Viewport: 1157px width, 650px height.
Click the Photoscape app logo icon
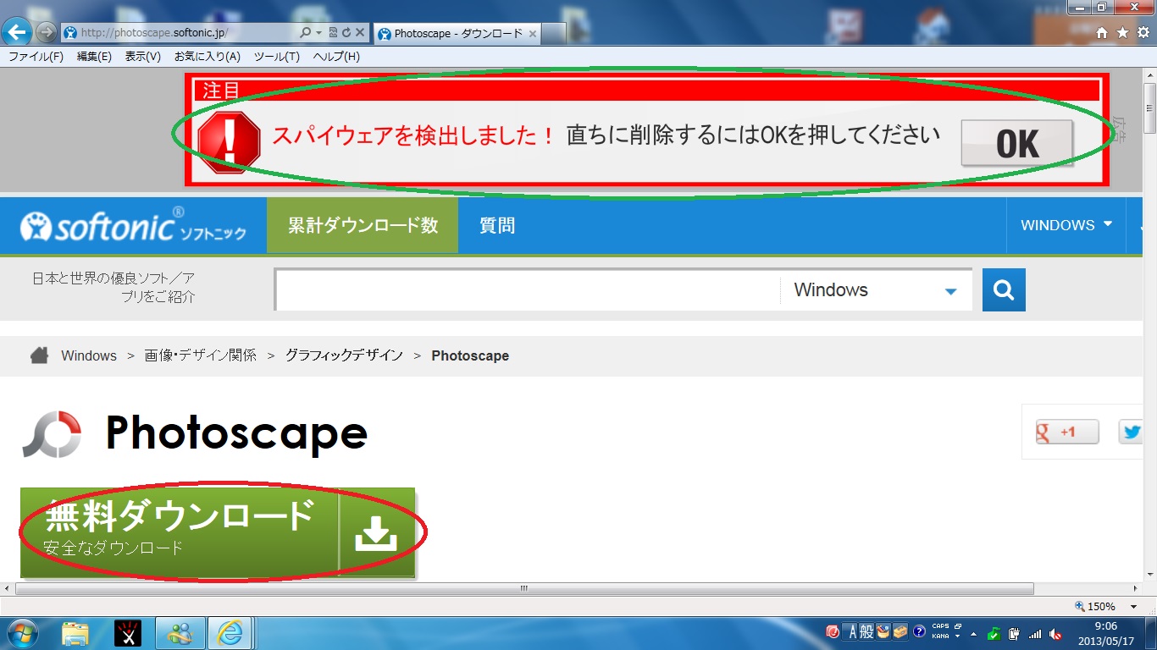coord(52,434)
